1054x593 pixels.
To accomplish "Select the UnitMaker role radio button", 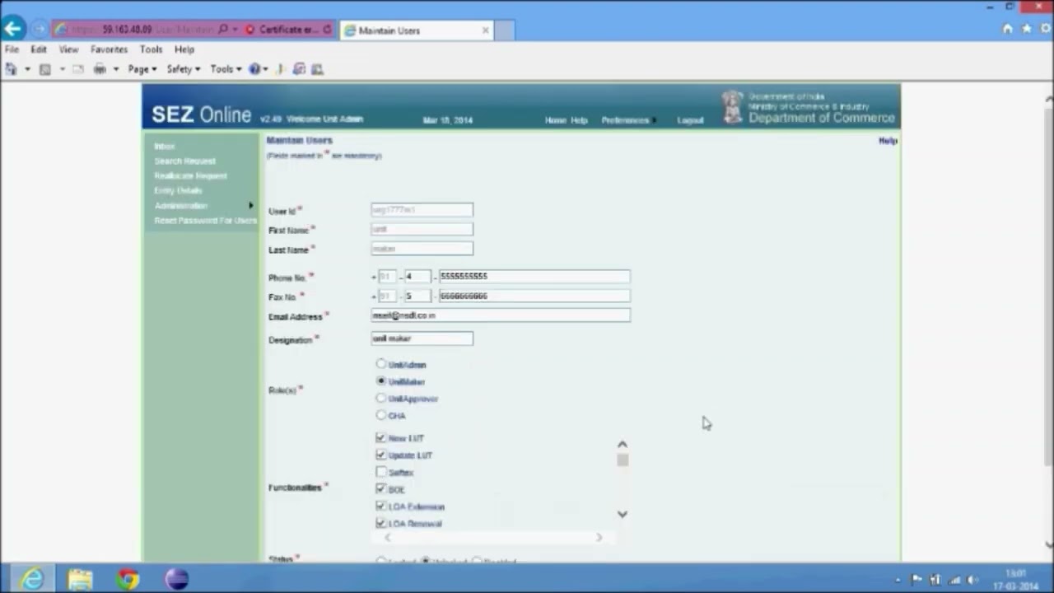I will pyautogui.click(x=380, y=381).
